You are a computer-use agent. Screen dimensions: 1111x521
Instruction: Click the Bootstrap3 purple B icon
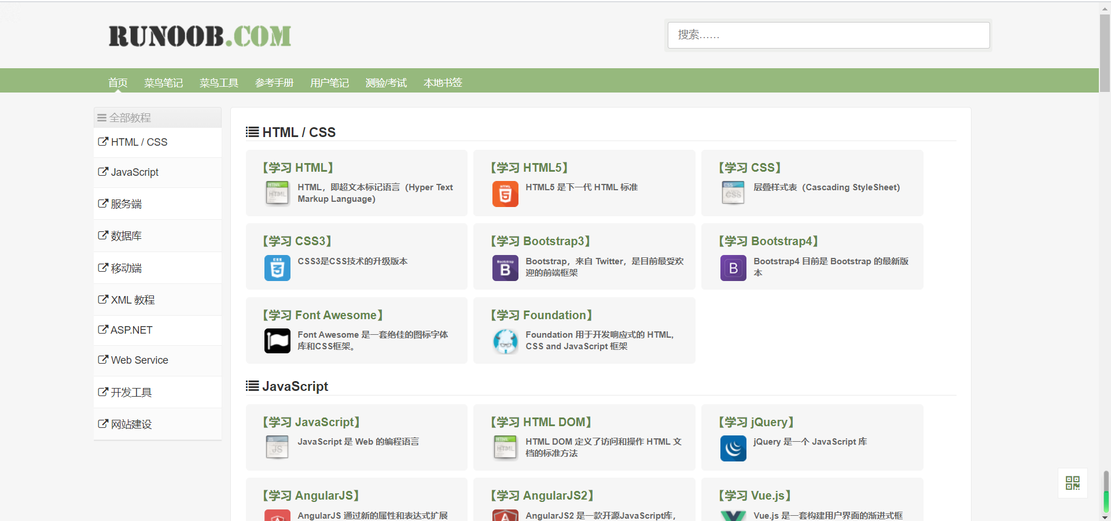(505, 268)
